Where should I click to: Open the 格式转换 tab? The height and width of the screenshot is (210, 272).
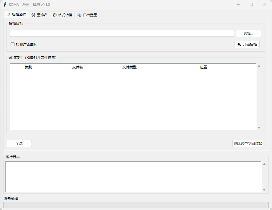[x=62, y=15]
